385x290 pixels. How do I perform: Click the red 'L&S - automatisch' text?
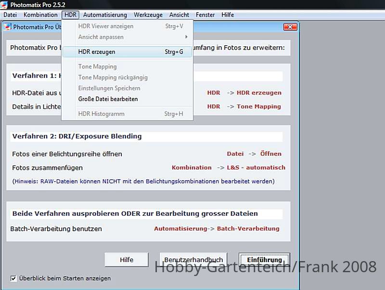pyautogui.click(x=256, y=168)
